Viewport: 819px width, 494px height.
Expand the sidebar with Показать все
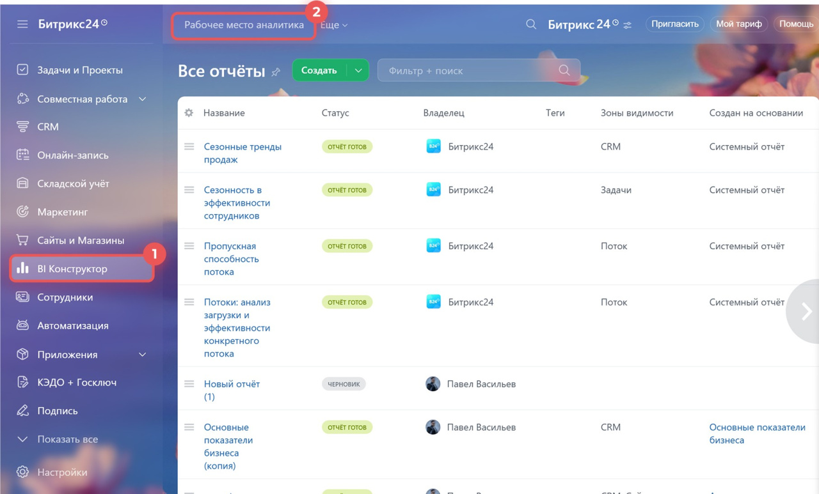coord(58,439)
